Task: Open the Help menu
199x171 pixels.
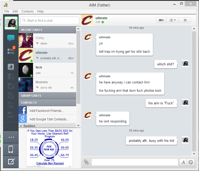Action: pos(40,11)
